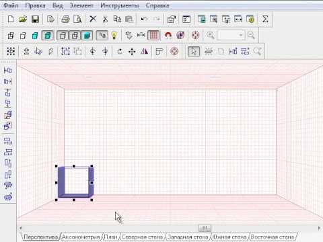Click the rotate arrow icon
The width and height of the screenshot is (323, 242).
pyautogui.click(x=120, y=52)
